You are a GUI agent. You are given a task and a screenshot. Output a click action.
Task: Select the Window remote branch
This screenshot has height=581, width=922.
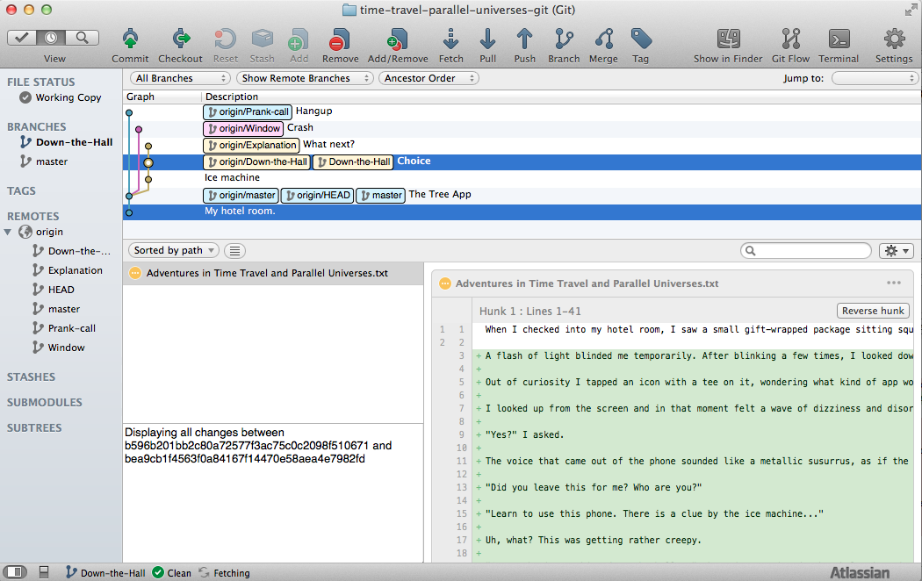tap(59, 348)
